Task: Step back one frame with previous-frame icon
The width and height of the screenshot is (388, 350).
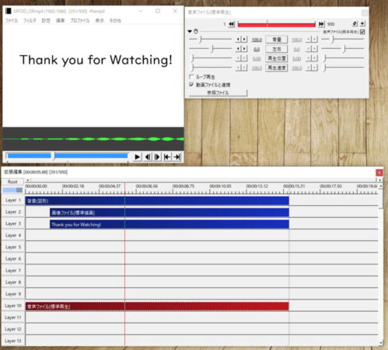Action: [x=148, y=157]
